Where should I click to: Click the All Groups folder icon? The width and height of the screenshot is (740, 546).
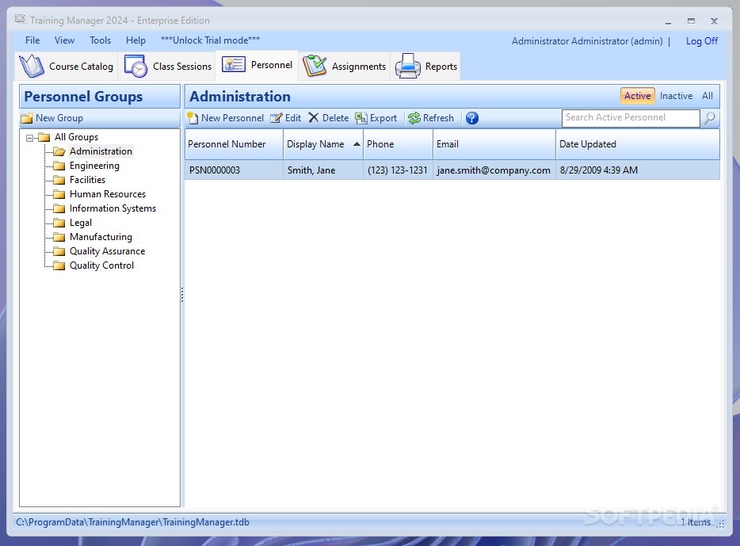click(x=44, y=137)
